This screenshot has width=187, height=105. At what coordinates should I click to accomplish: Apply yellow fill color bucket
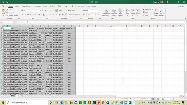[39, 15]
